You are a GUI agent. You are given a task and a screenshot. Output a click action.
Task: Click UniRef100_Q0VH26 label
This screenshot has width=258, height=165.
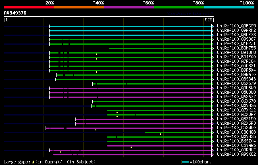(236, 106)
